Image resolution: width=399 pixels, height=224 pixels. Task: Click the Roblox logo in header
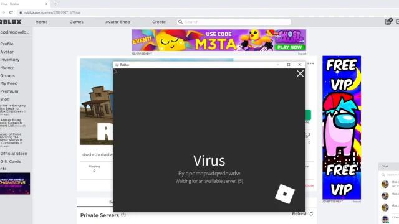(11, 22)
